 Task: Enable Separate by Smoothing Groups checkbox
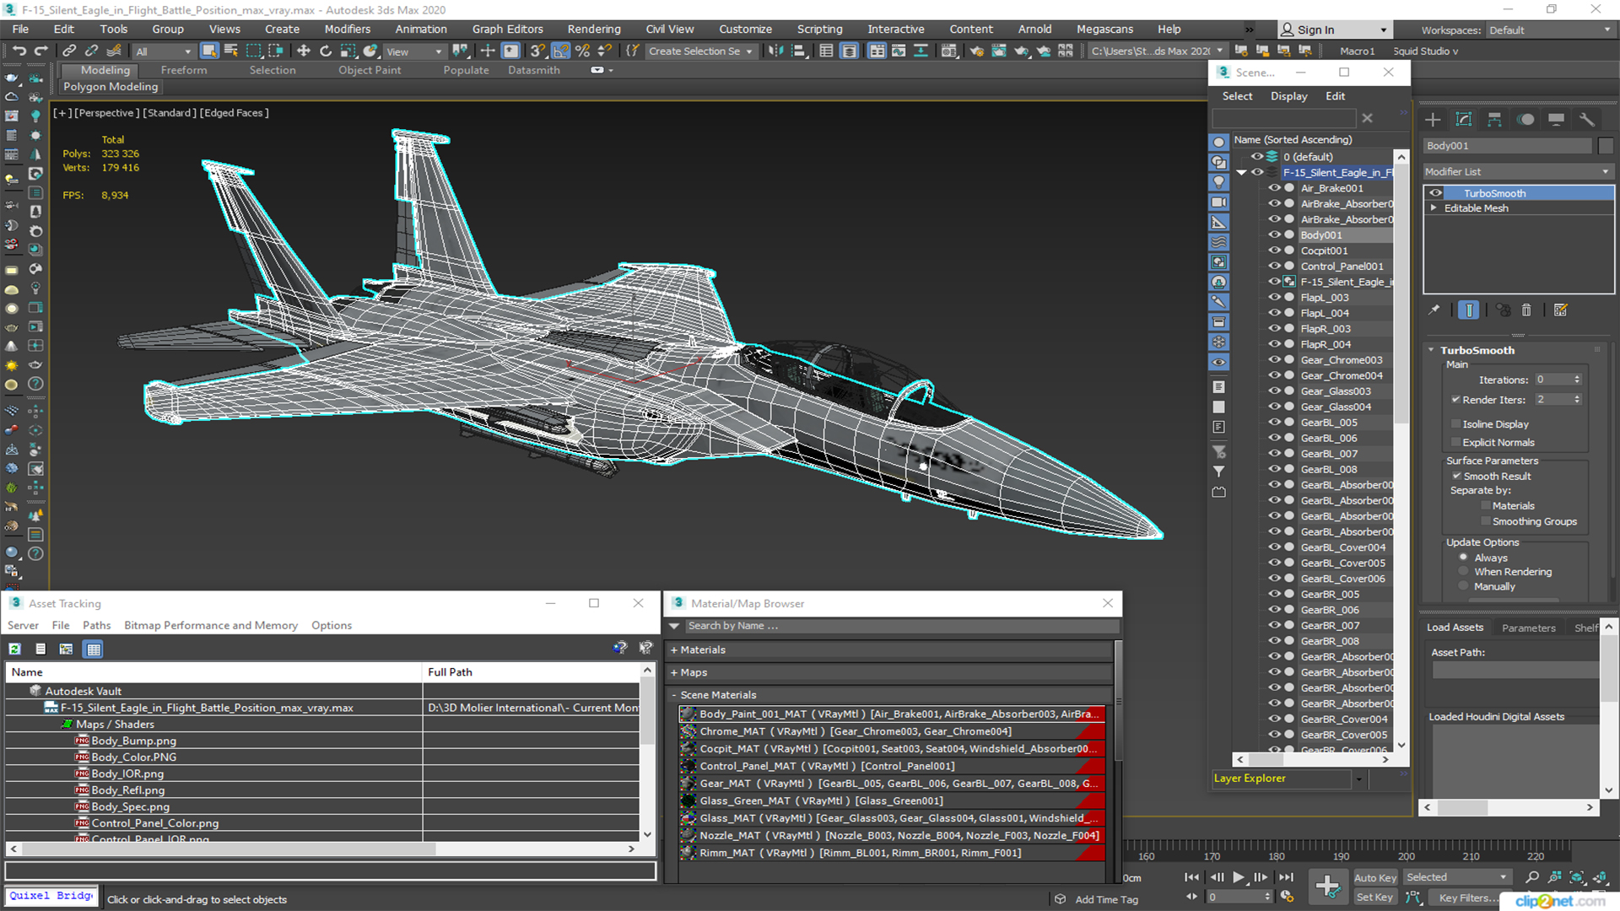tap(1486, 521)
